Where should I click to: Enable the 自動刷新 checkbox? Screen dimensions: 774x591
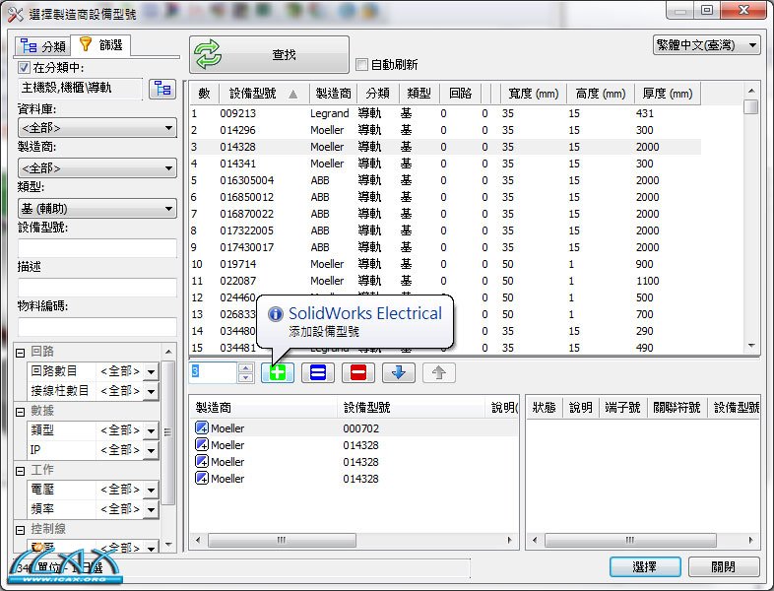point(361,65)
